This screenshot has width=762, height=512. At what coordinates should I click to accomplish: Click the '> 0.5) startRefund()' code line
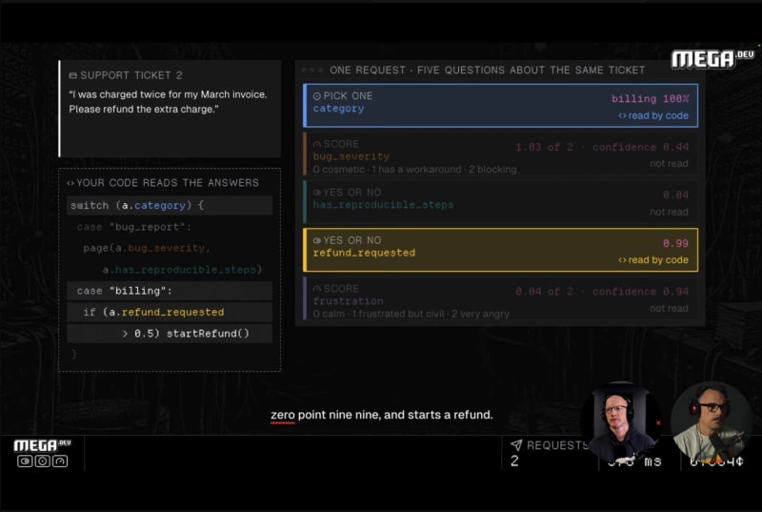click(x=170, y=334)
